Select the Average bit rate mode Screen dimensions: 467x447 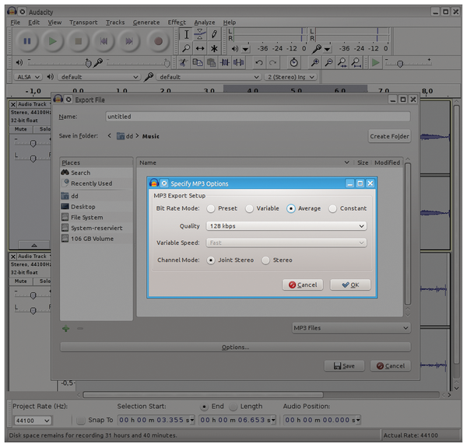point(291,209)
